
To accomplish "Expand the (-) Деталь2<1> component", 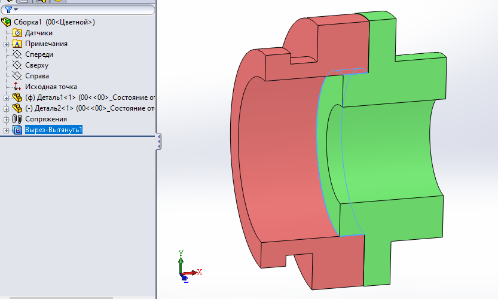I will coord(6,109).
